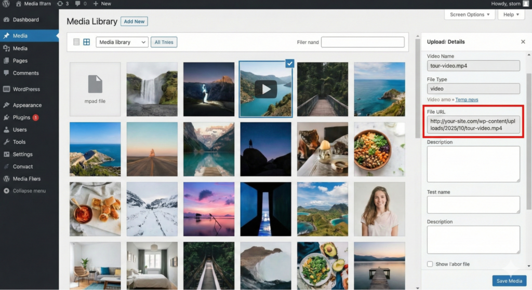The width and height of the screenshot is (532, 290).
Task: Click the WordPress logo in admin bar
Action: [x=6, y=4]
